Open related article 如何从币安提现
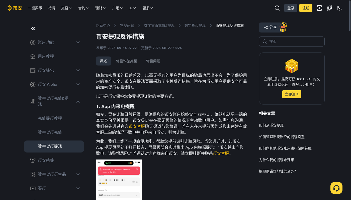The width and height of the screenshot is (351, 200). (271, 125)
